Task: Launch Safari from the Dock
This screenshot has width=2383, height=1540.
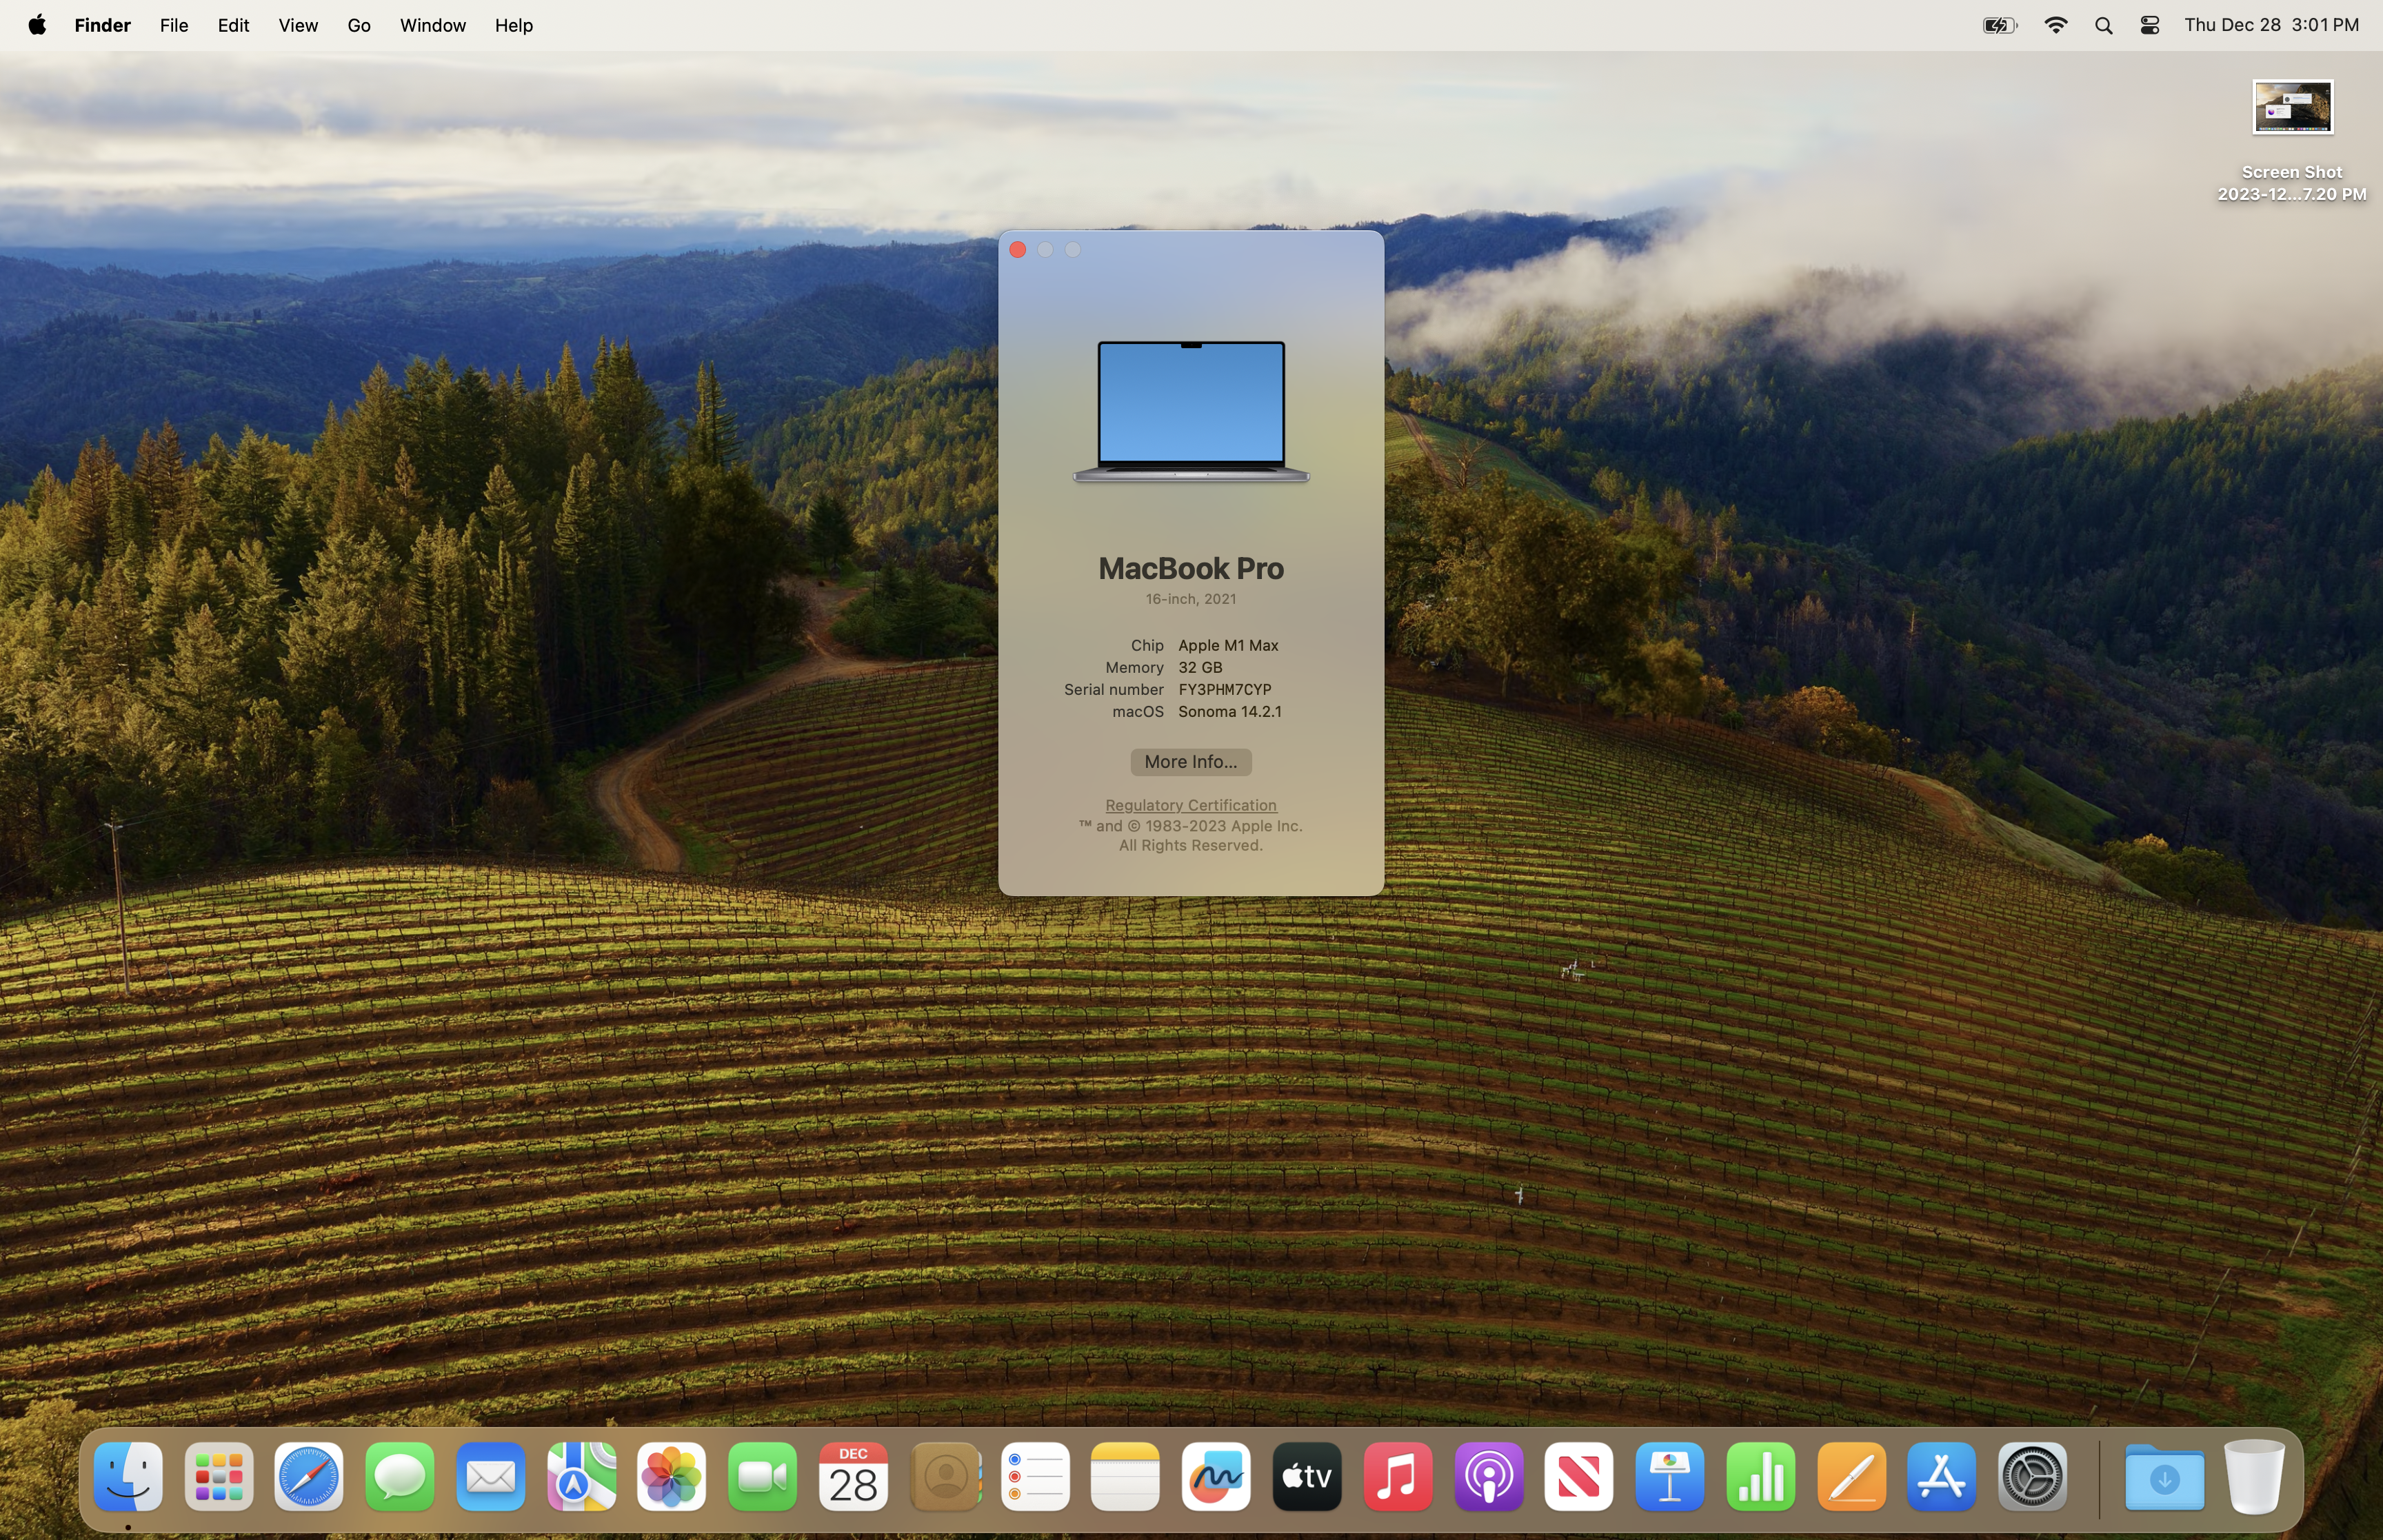Action: pos(309,1476)
